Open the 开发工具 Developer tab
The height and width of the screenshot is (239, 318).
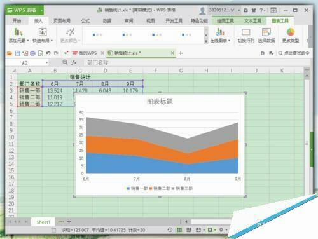pyautogui.click(x=174, y=21)
